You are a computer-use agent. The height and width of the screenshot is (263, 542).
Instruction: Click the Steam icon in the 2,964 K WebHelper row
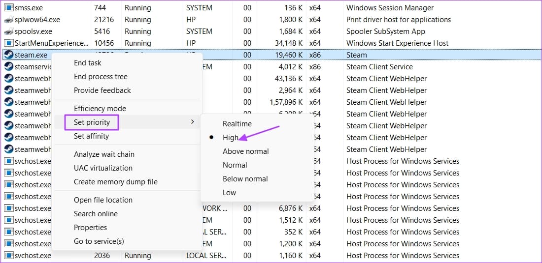[9, 90]
